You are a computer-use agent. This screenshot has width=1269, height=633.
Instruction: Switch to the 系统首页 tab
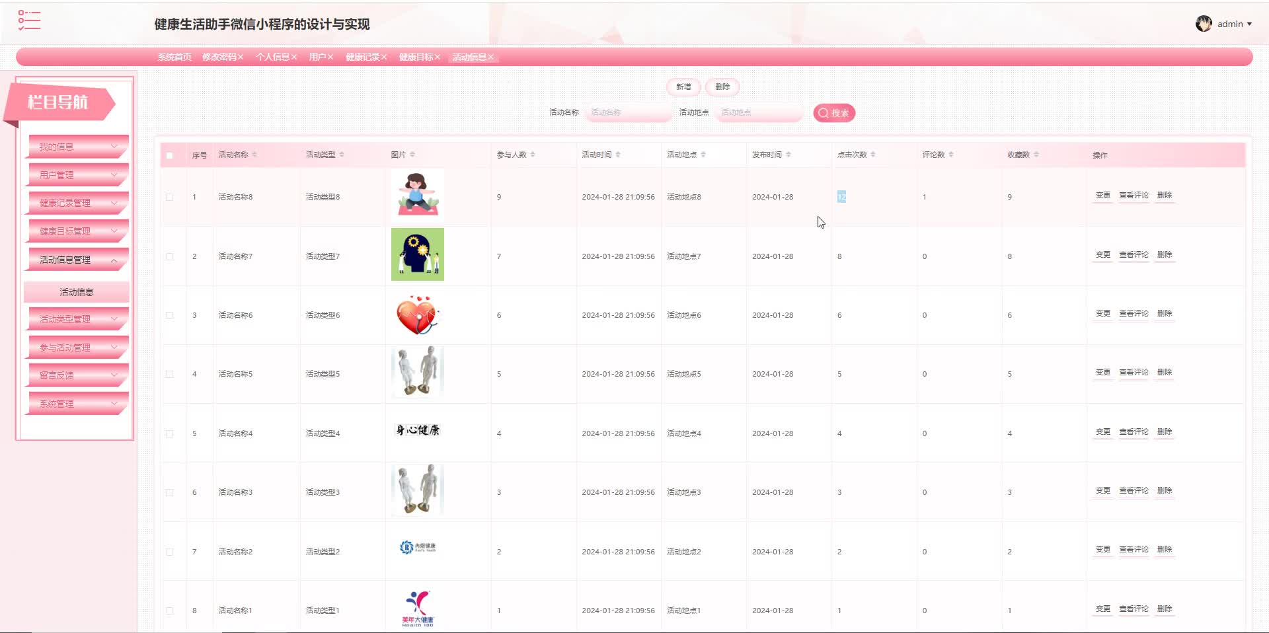click(174, 57)
